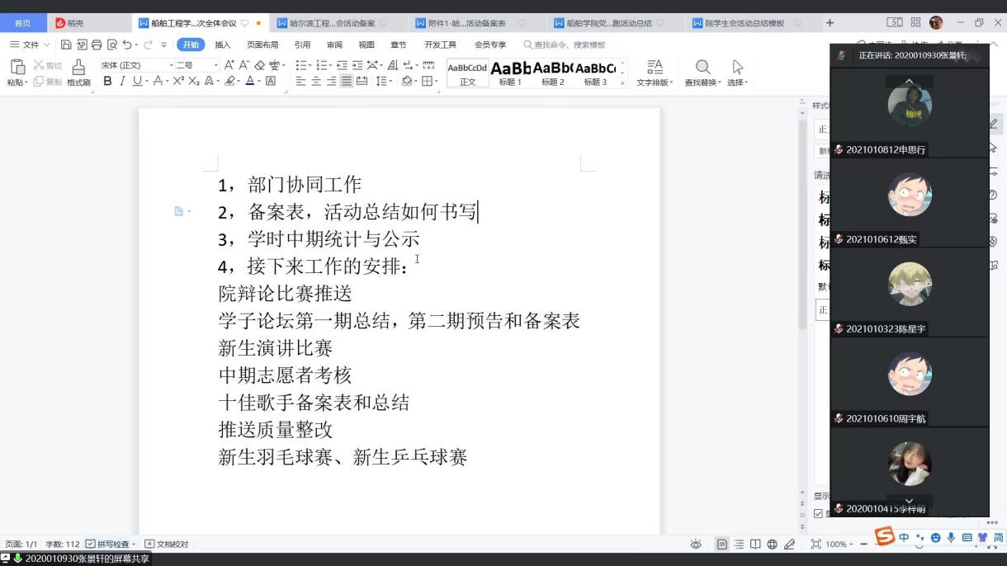The image size is (1007, 566).
Task: Center-align the paragraph text
Action: pyautogui.click(x=316, y=81)
